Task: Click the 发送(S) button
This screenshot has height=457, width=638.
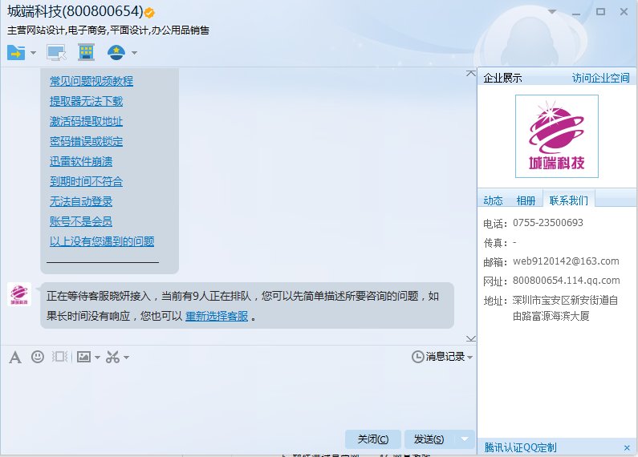Action: coord(429,439)
